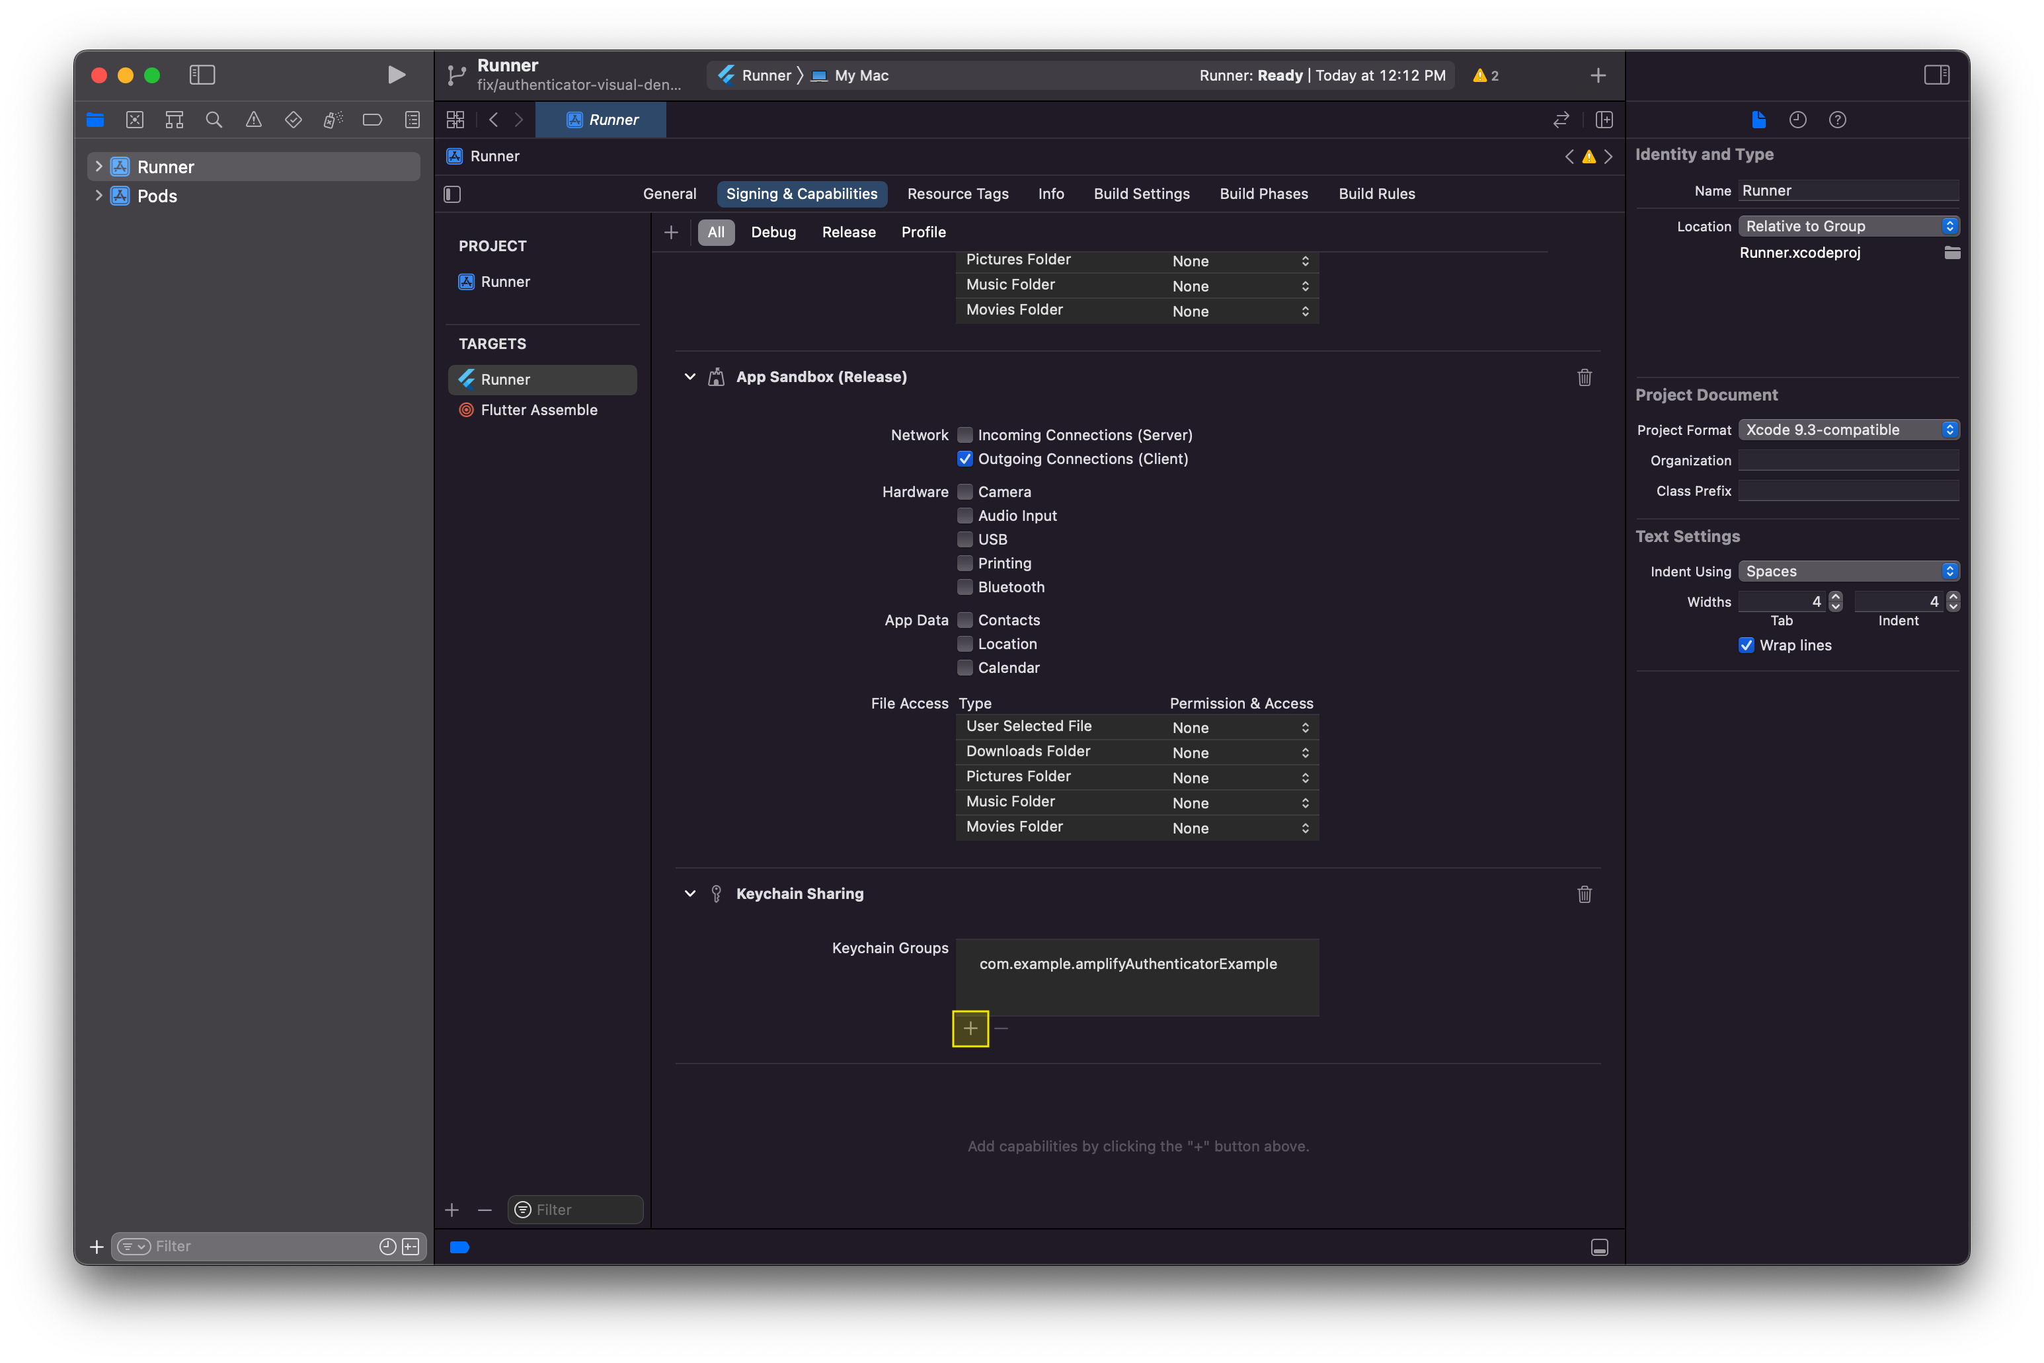Viewport: 2044px width, 1363px height.
Task: Enable USB hardware access
Action: [x=964, y=540]
